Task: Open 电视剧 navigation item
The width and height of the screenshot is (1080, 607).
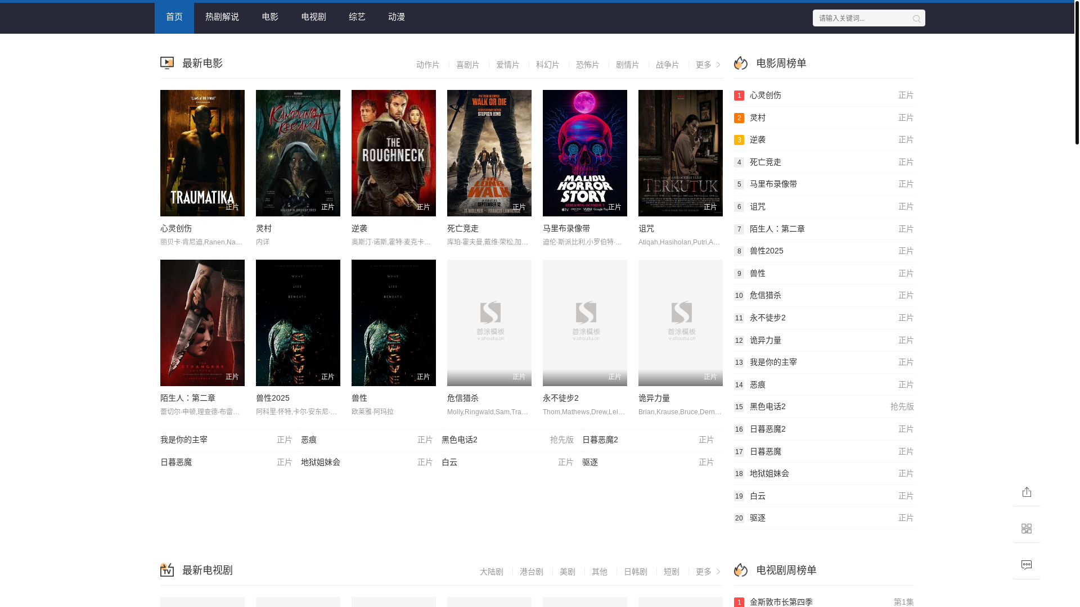Action: pyautogui.click(x=314, y=17)
